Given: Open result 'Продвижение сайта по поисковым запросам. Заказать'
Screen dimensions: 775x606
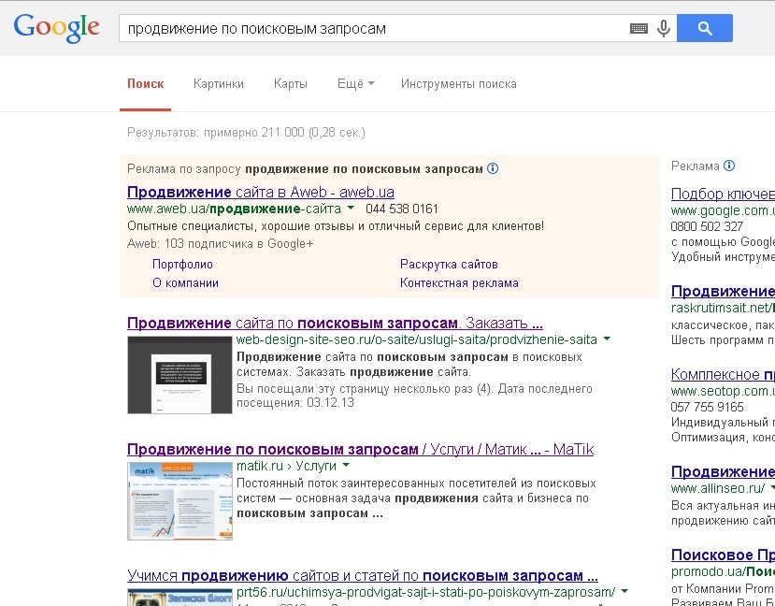Looking at the screenshot, I should pos(335,324).
